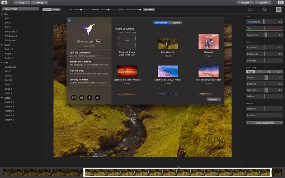Toggle the Show Mask button
This screenshot has height=178, width=285.
149,10
